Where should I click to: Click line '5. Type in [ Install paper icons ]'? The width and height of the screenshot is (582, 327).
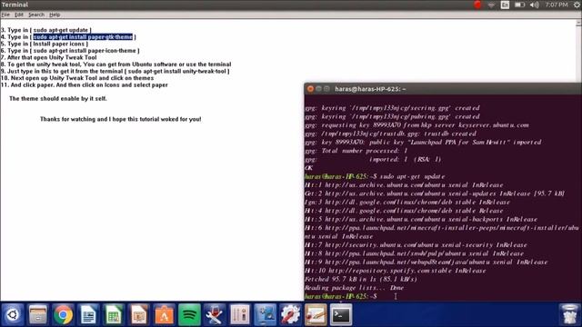pos(45,44)
